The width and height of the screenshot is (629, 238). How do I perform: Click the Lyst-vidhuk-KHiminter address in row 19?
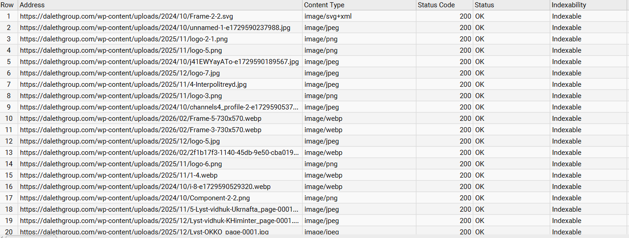pos(159,221)
